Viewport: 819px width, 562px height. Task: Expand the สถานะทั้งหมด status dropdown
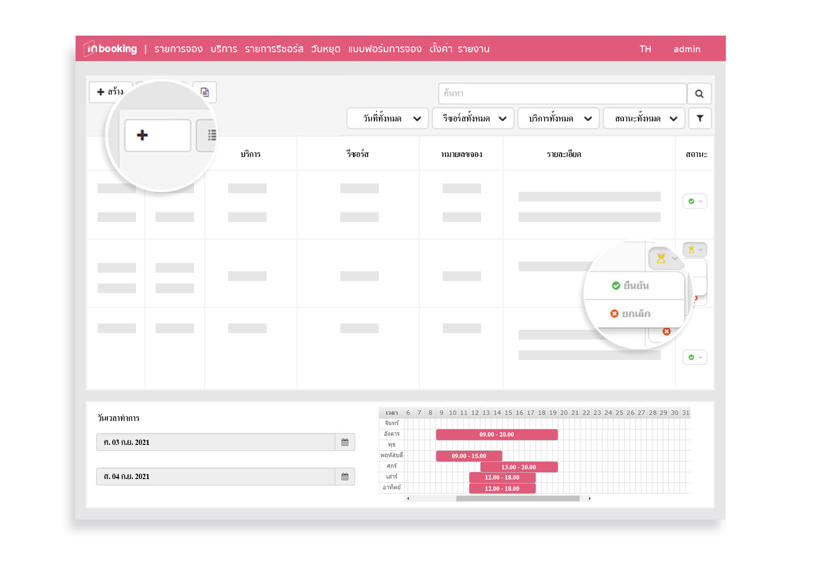[x=644, y=119]
